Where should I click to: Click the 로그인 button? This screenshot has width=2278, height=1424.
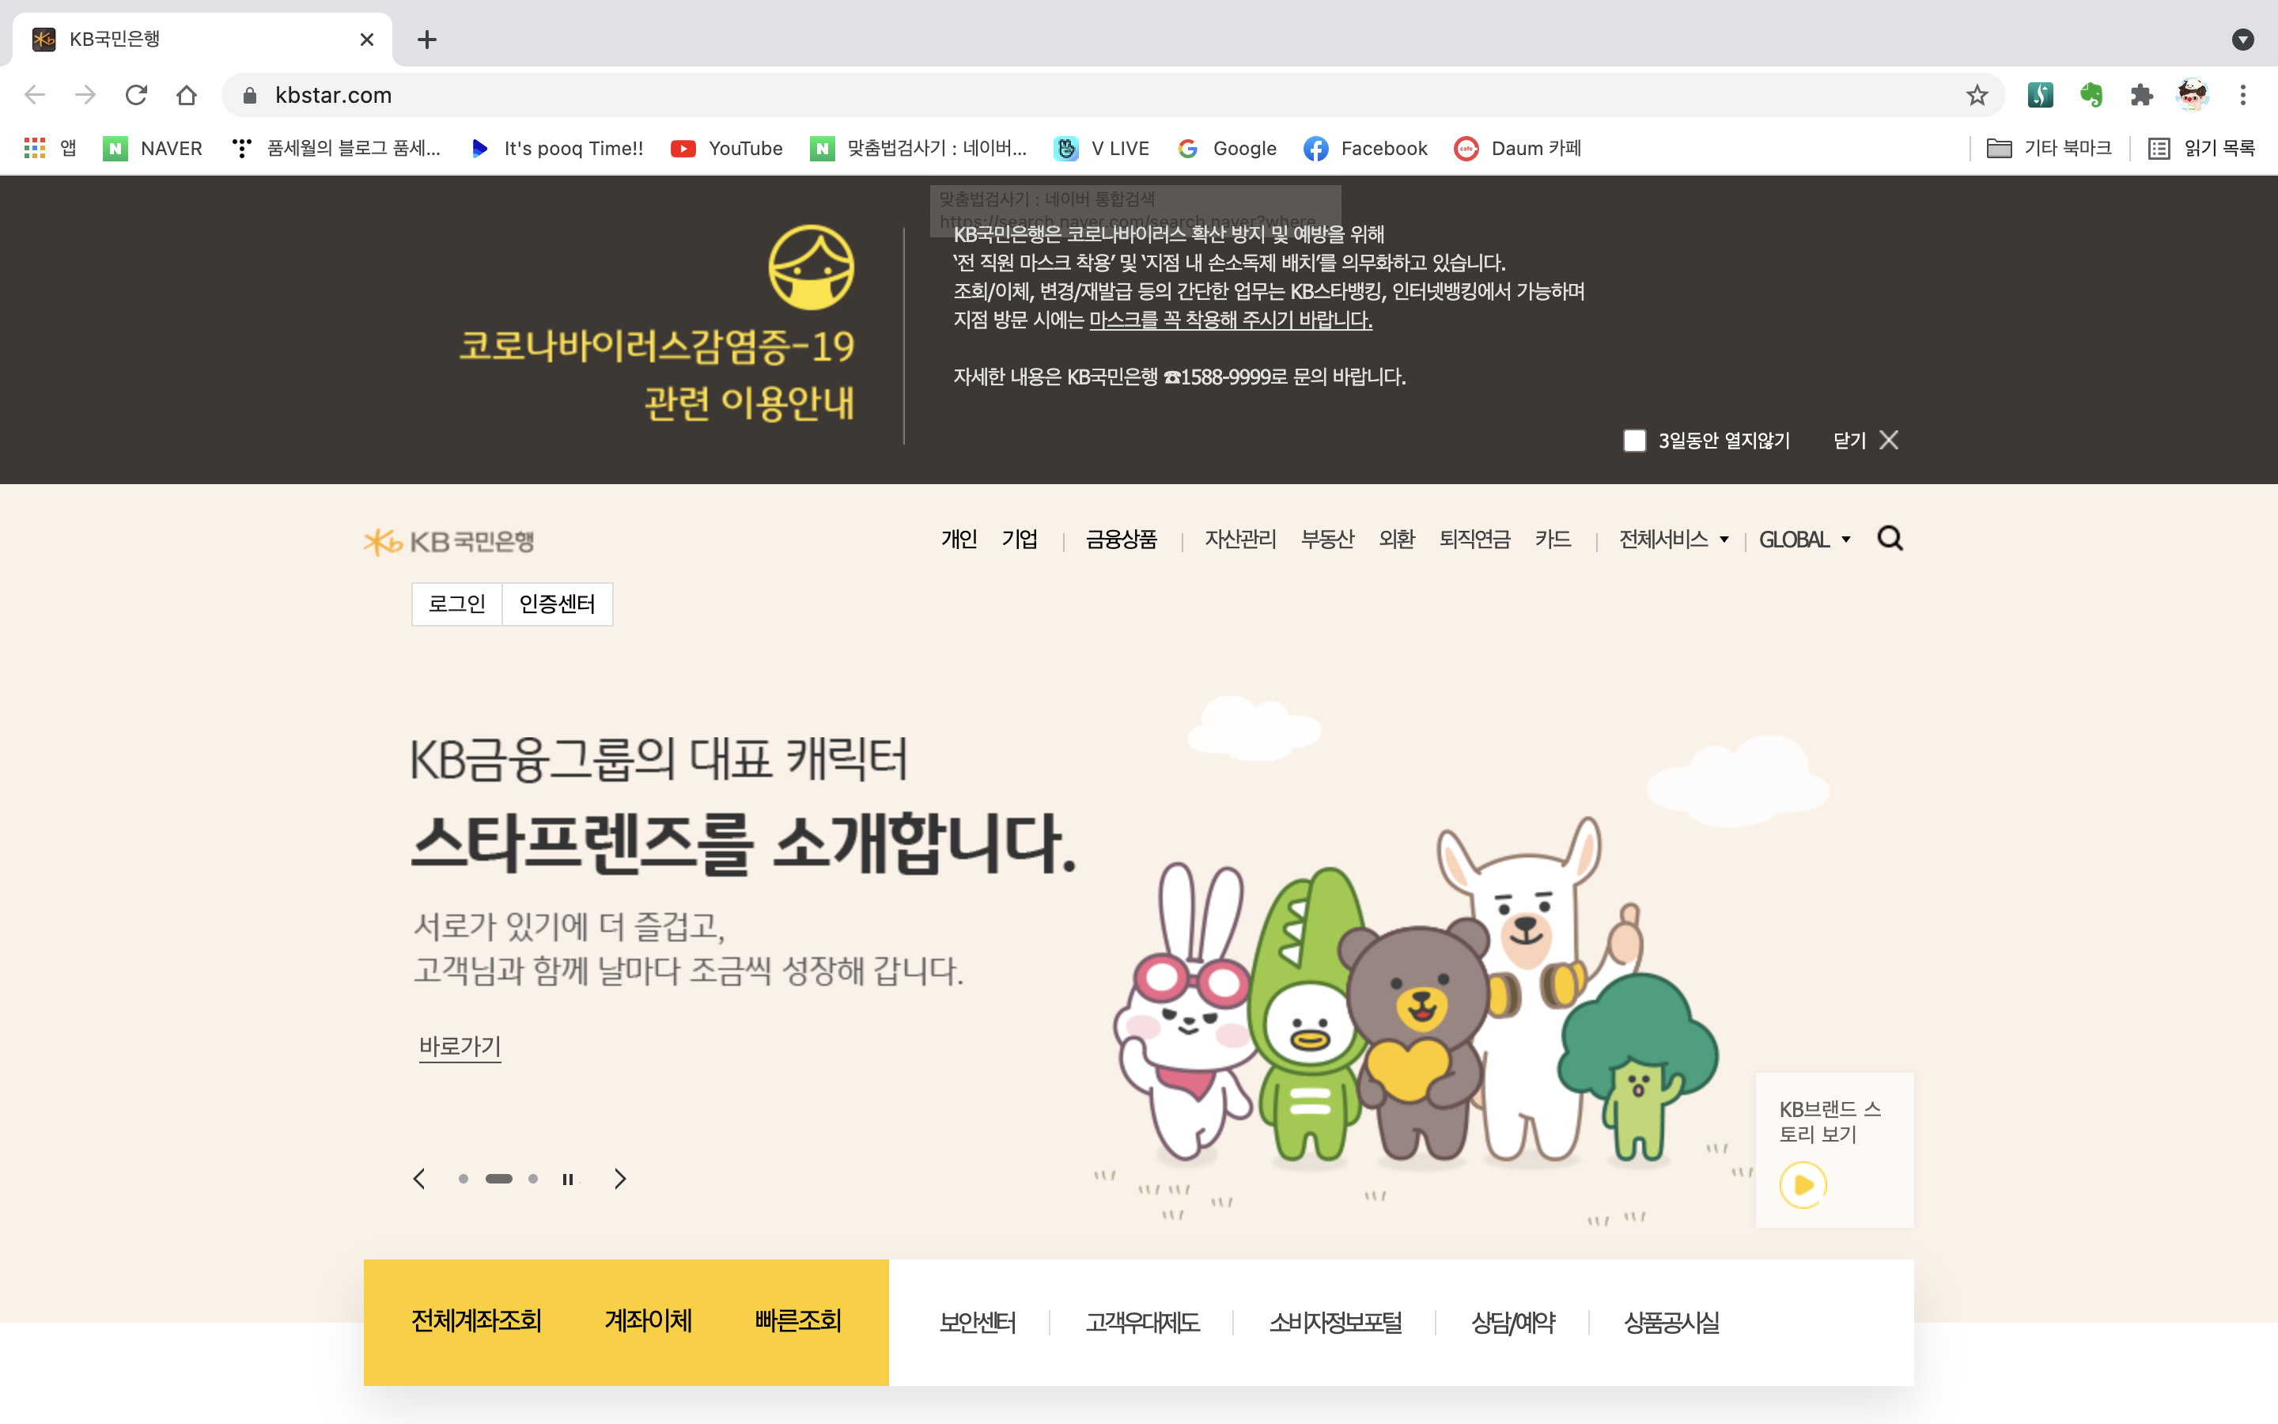pos(456,604)
